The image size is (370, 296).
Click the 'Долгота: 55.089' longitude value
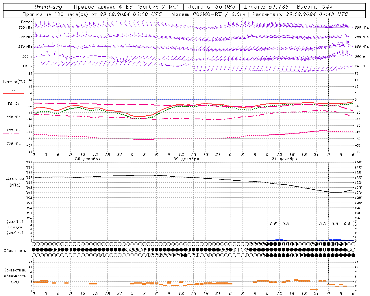(x=212, y=7)
